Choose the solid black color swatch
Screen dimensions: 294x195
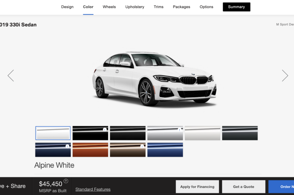[90, 133]
